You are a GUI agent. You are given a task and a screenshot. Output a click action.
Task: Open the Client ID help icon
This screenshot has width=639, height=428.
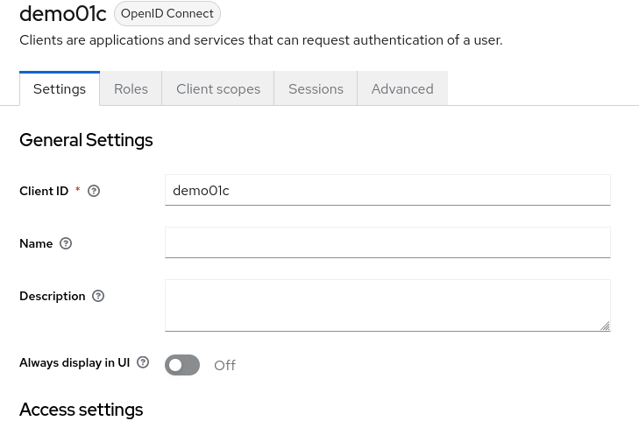coord(94,191)
